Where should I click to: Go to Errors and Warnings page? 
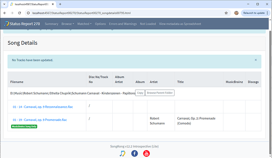(x=123, y=24)
